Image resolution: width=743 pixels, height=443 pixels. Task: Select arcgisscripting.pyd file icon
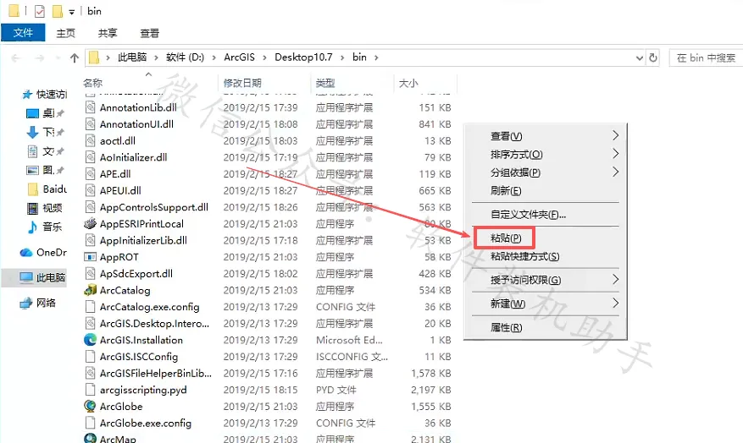click(90, 390)
